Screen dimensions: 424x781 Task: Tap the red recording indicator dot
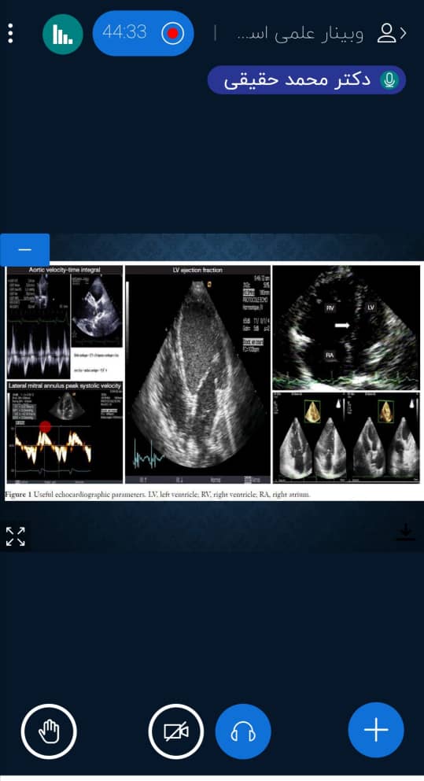coord(173,33)
